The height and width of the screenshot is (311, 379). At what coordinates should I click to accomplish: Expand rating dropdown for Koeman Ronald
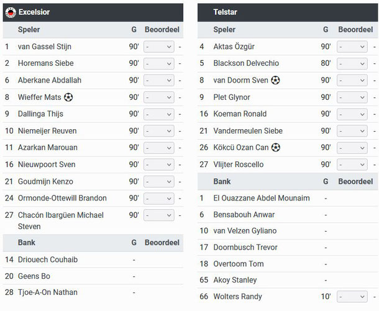point(352,114)
